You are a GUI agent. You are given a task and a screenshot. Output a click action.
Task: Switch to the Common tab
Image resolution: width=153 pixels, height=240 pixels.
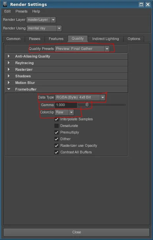(x=13, y=39)
